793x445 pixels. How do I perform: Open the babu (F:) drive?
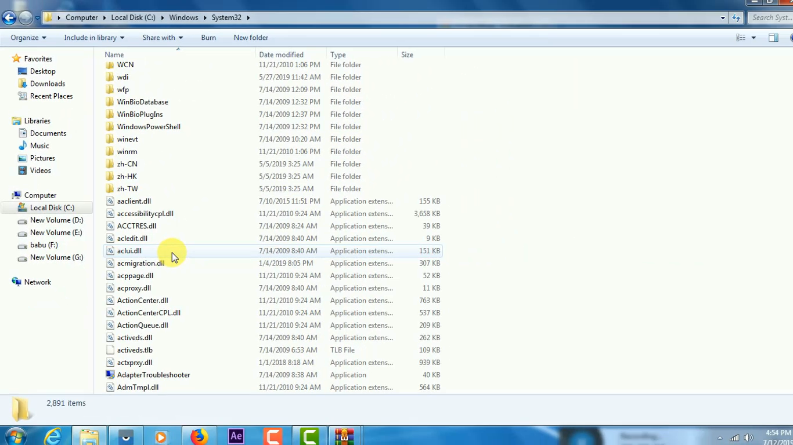click(x=44, y=245)
